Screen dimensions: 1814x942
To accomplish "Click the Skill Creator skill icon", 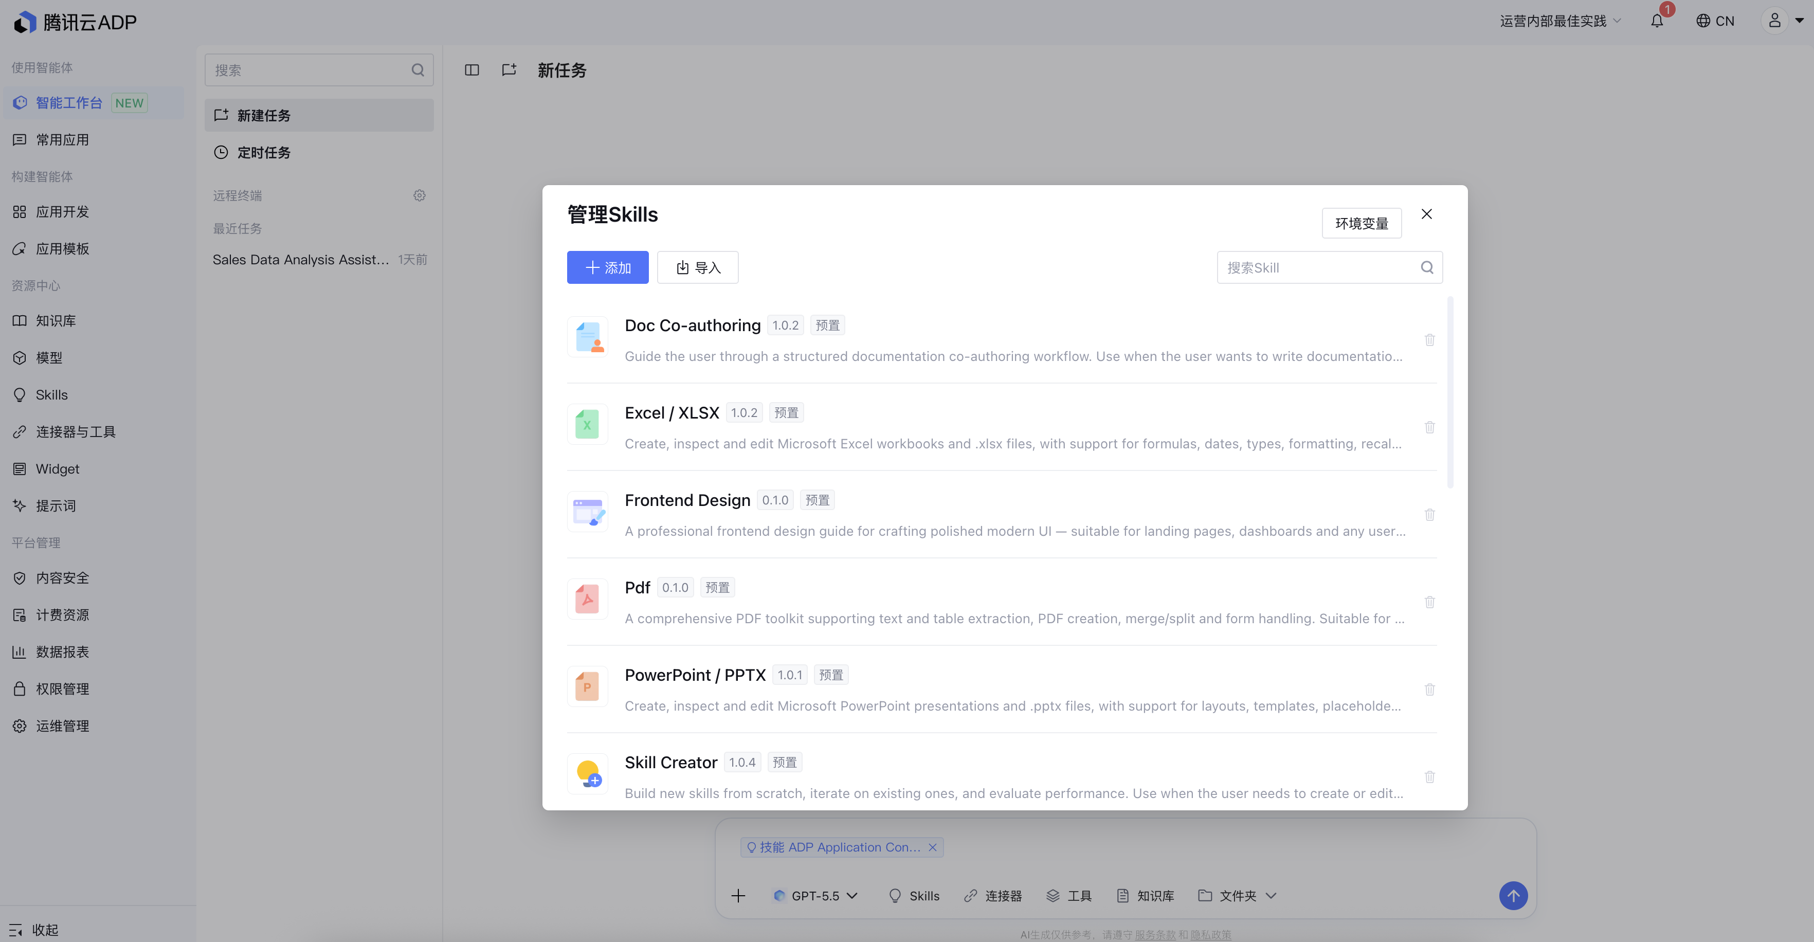I will [587, 774].
